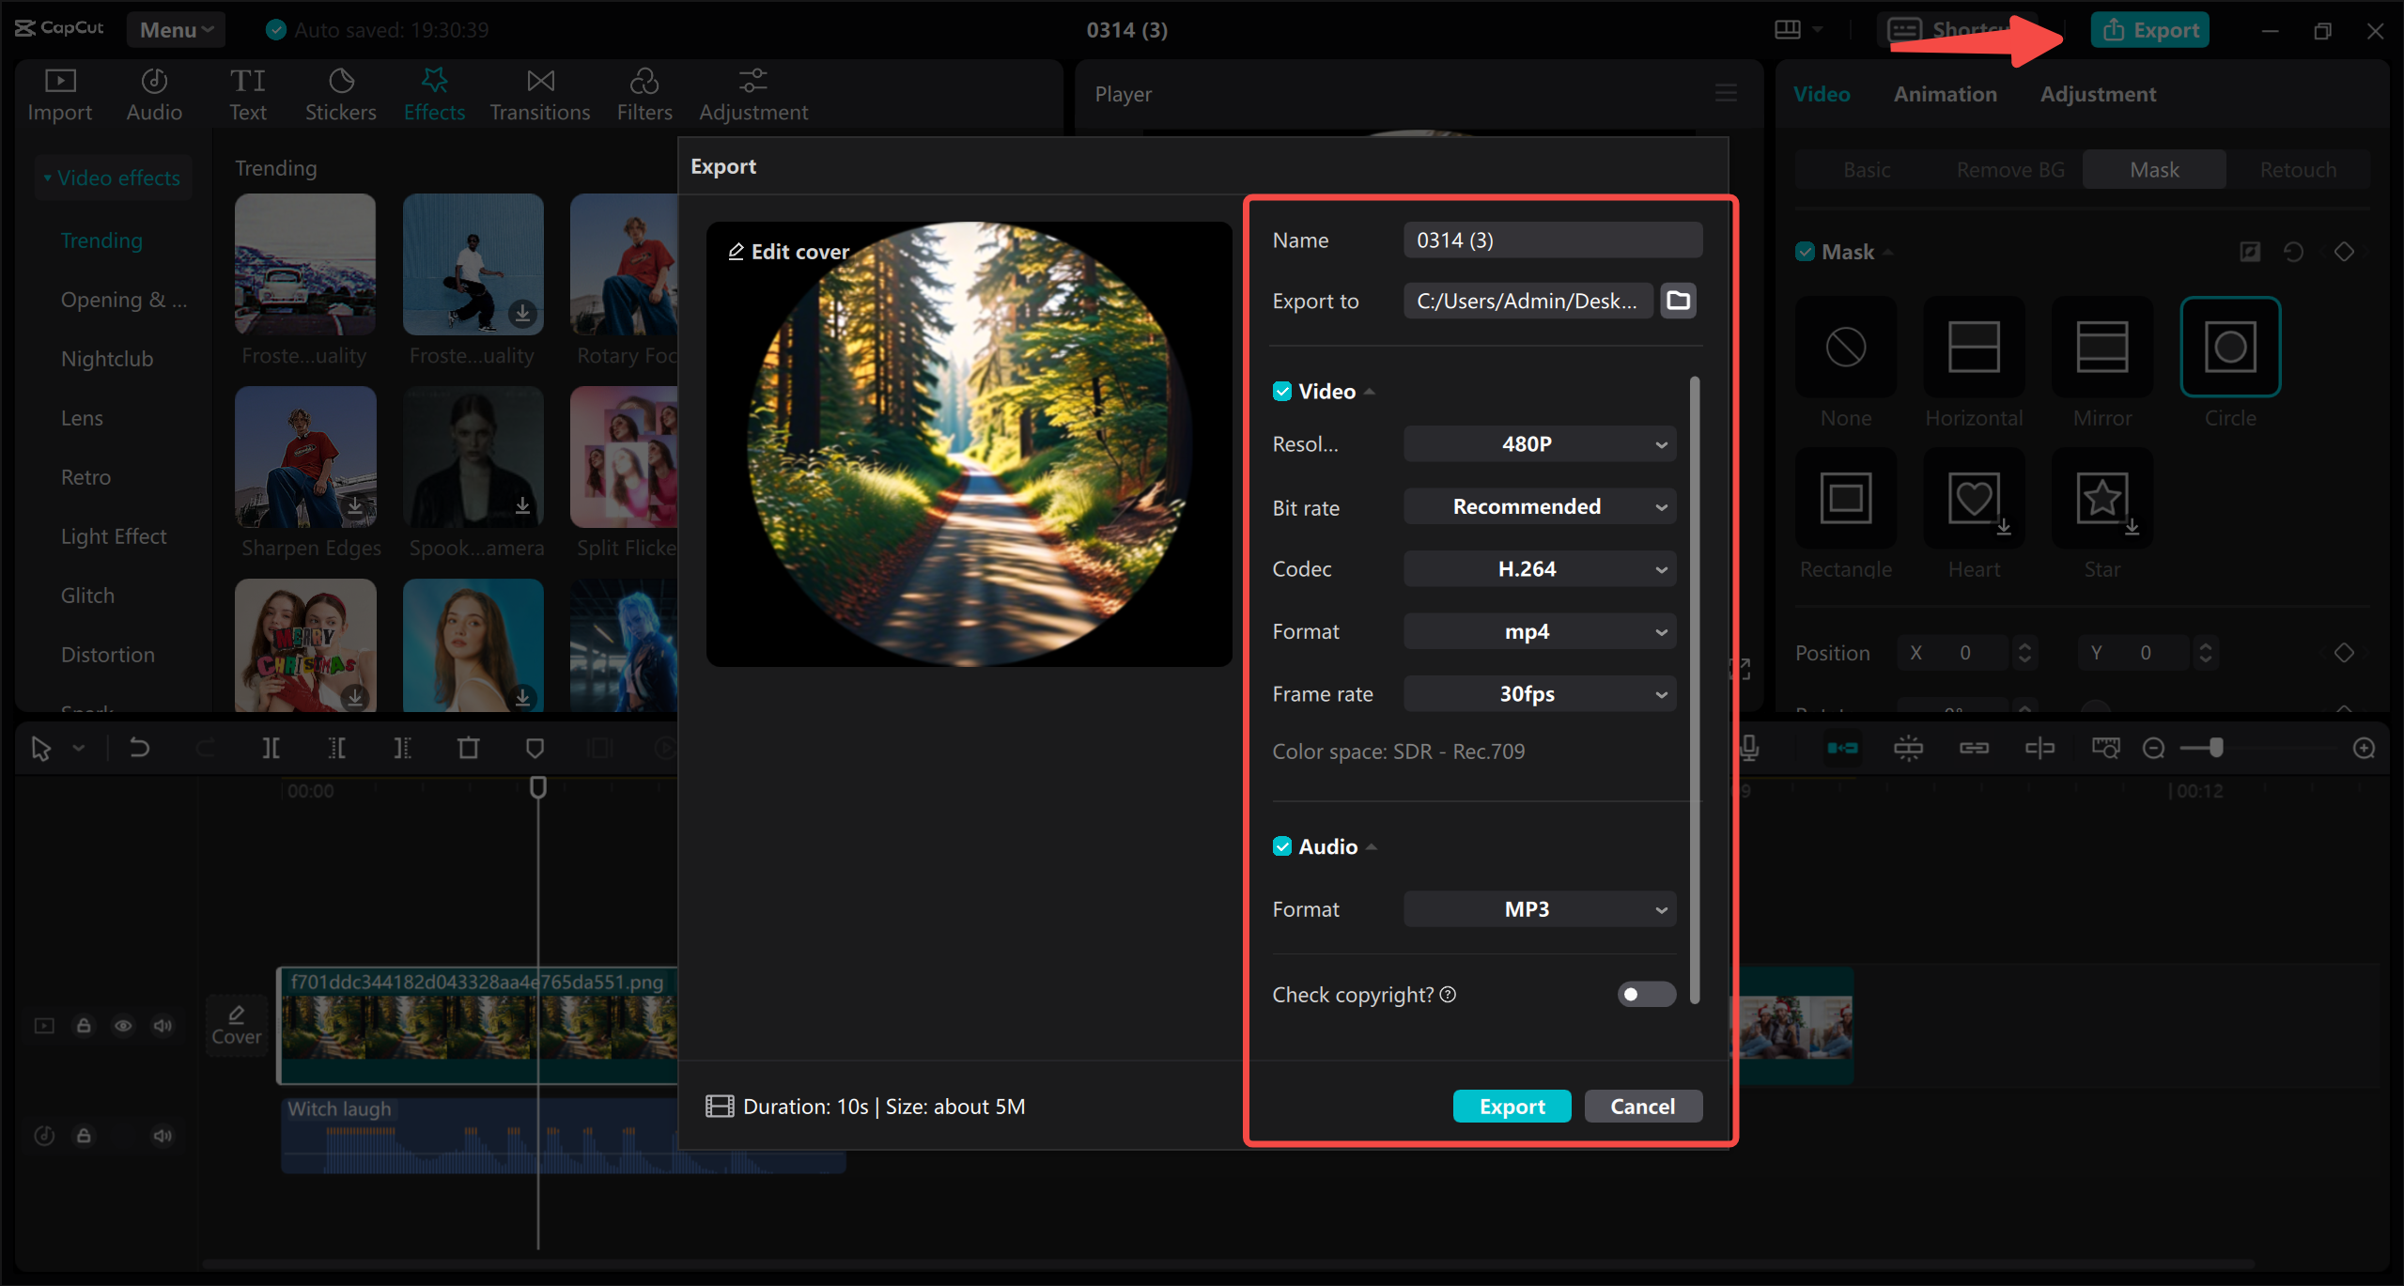Select the Filters tool
Screen dimensions: 2404x1286
(x=644, y=92)
